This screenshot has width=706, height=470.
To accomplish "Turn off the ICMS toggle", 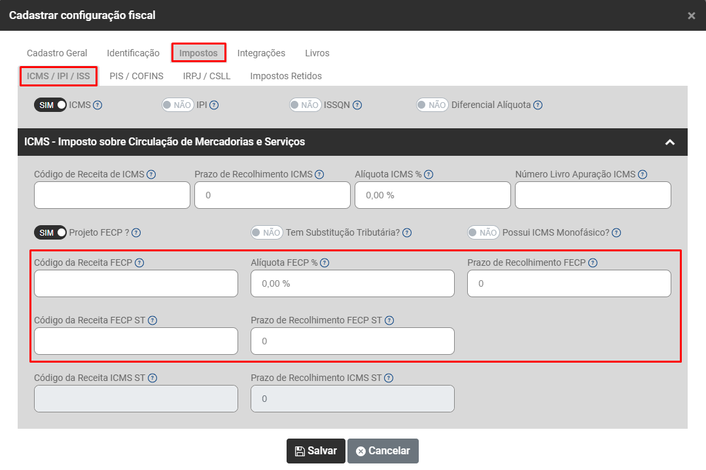I will tap(50, 105).
